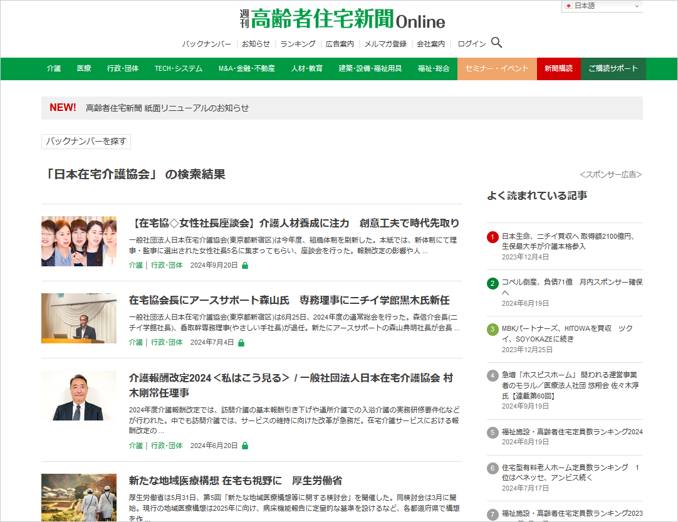Click 行政・団体 tag dated 2024年7月4日
Screen dimensions: 678x522
click(167, 343)
